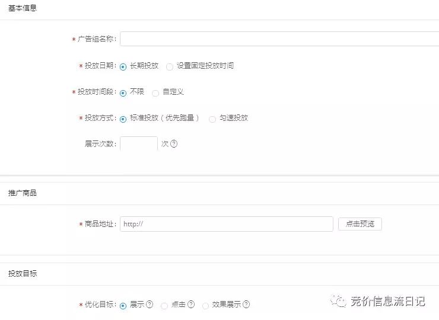Click the 推广商品 section heading

point(23,193)
